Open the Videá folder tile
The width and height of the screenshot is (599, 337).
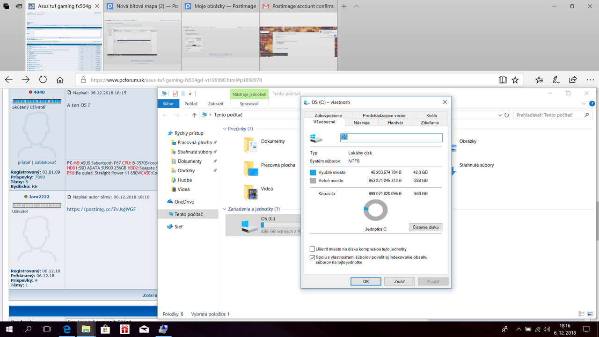coord(259,192)
